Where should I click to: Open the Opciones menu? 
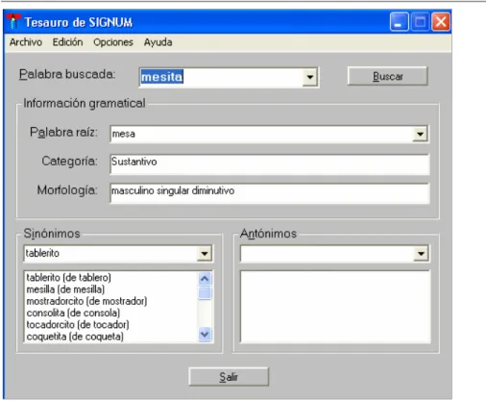[x=113, y=42]
